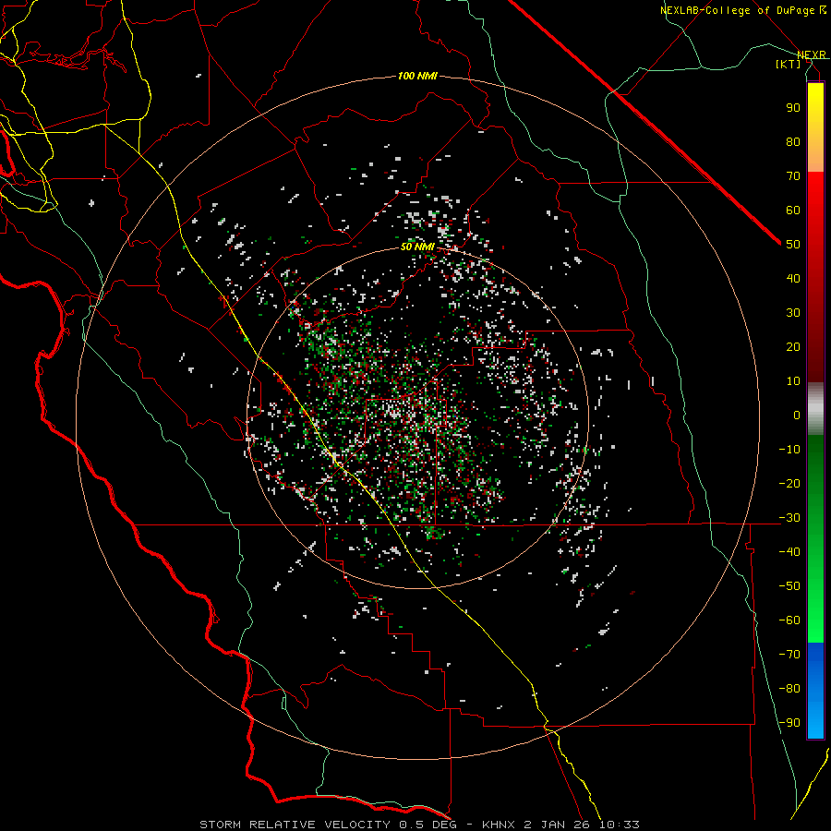This screenshot has height=831, width=831.
Task: Click the 60 value on the velocity scale
Action: click(x=793, y=210)
